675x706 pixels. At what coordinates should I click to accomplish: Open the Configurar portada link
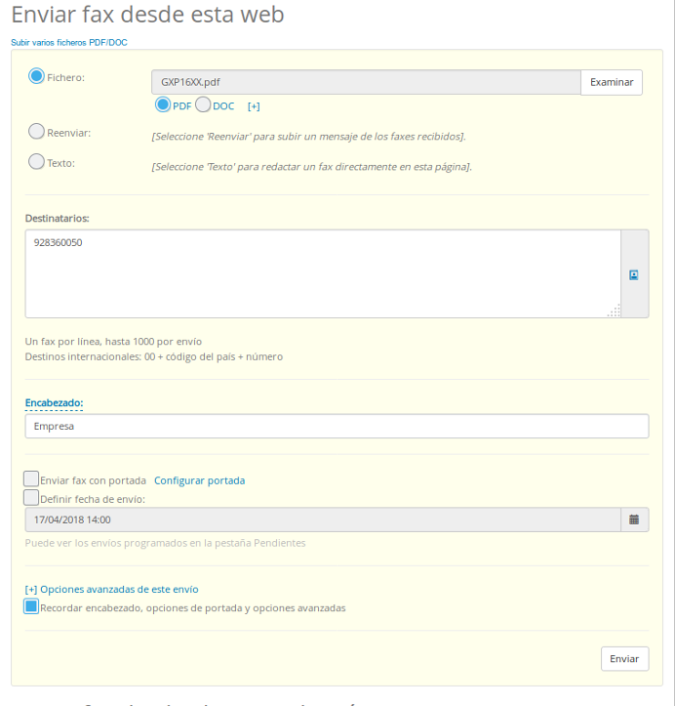coord(199,480)
